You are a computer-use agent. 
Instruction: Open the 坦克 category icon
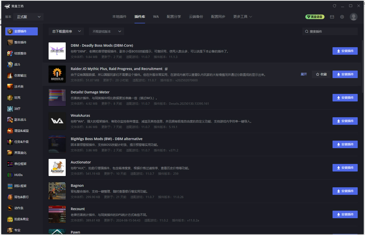coord(10,98)
